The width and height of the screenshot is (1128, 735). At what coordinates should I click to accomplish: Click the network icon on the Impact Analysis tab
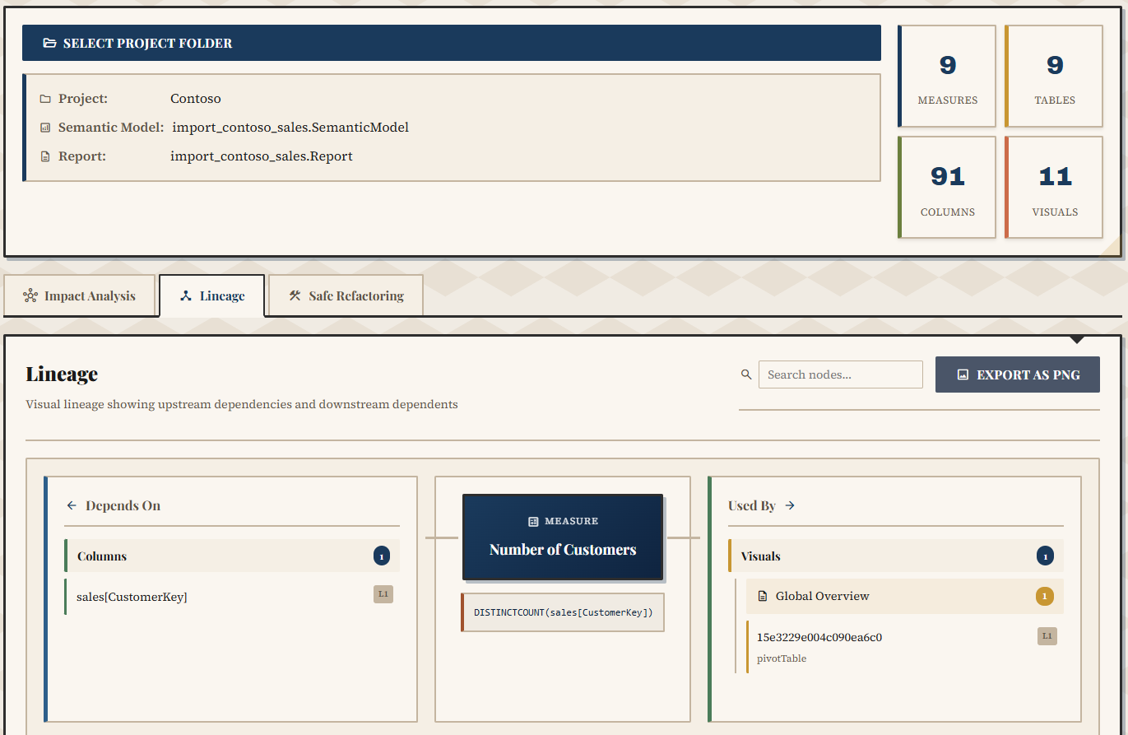coord(30,295)
